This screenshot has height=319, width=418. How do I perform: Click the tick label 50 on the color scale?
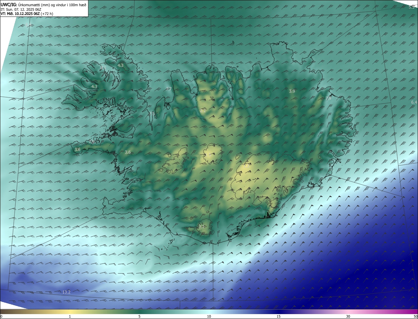click(x=415, y=316)
